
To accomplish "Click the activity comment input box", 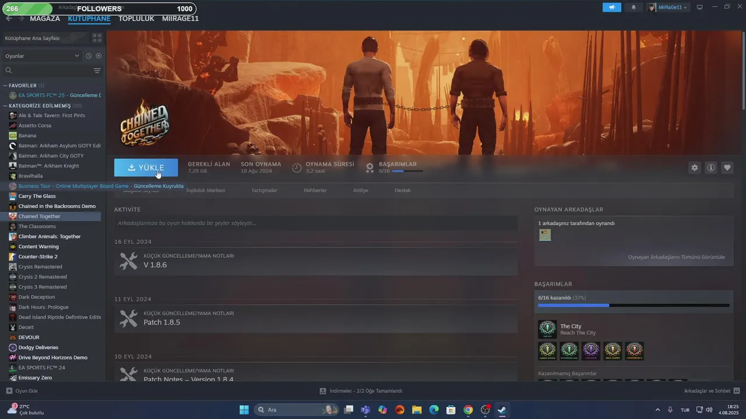I will [x=316, y=223].
